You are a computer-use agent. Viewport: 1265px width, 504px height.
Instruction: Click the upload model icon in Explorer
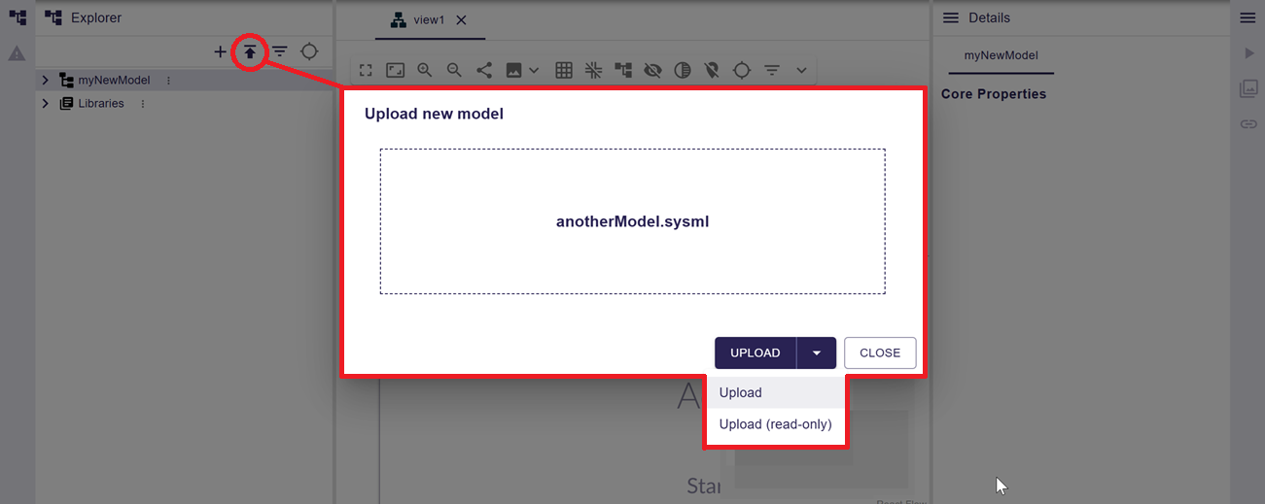(x=250, y=51)
